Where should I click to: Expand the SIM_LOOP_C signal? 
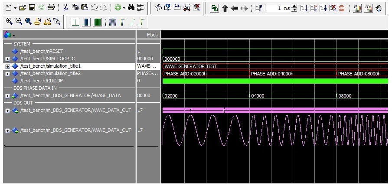pyautogui.click(x=7, y=59)
